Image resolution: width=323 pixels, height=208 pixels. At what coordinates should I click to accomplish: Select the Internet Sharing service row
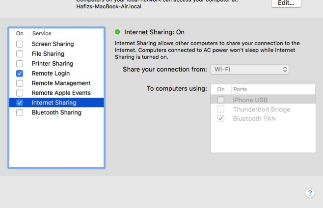pos(56,103)
